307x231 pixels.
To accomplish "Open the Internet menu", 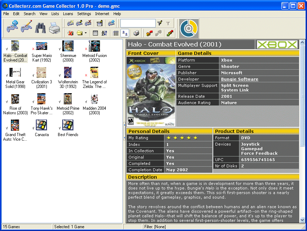I will click(102, 14).
